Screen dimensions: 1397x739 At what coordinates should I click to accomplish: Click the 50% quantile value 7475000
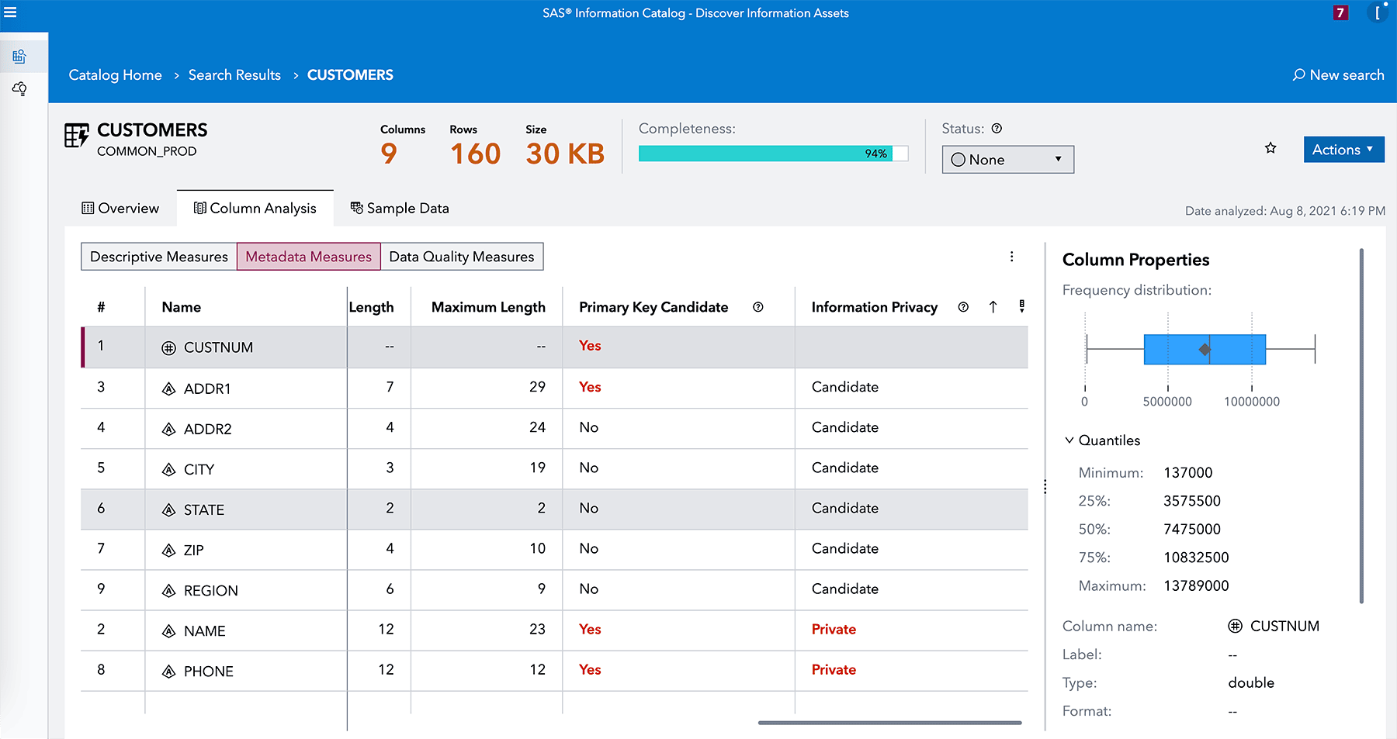pos(1192,529)
